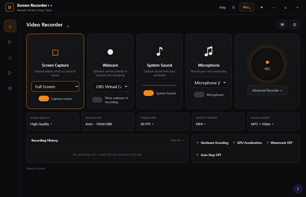Click the Ready to record status text

pos(36,168)
